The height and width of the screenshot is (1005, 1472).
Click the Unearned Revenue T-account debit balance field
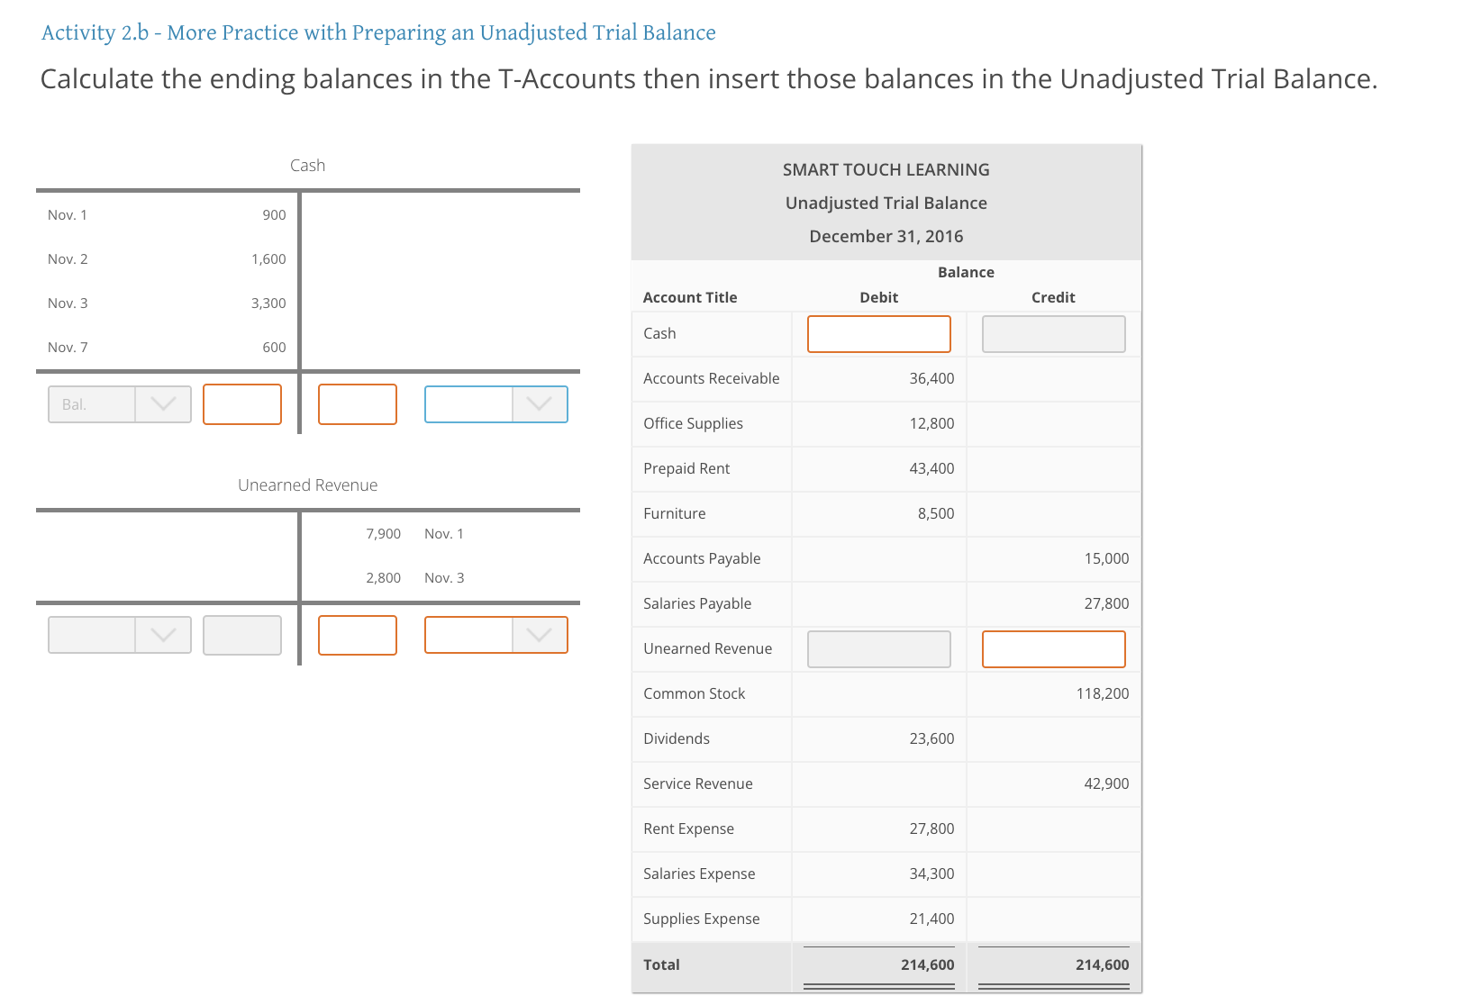(x=242, y=635)
